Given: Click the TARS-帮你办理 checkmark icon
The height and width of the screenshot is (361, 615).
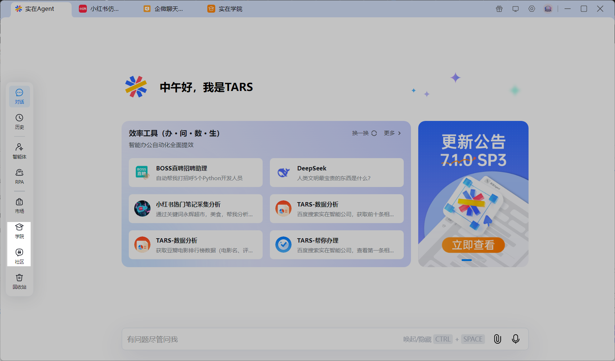Looking at the screenshot, I should coord(283,245).
